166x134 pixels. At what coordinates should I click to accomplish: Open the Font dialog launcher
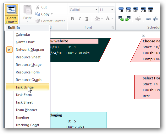113,28
